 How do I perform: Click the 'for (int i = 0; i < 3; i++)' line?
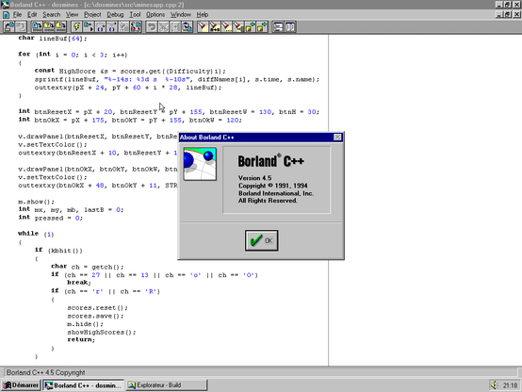[73, 55]
